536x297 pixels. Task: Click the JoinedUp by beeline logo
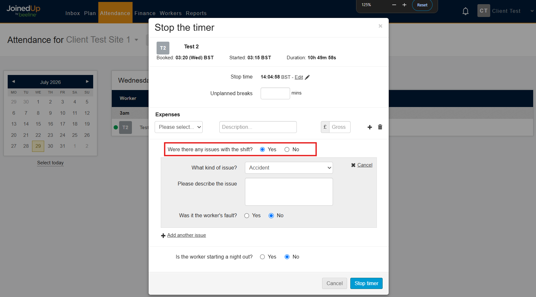(x=23, y=11)
